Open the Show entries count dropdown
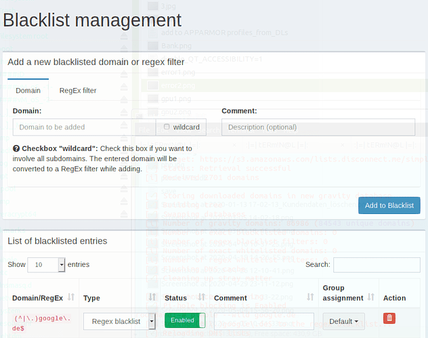This screenshot has height=338, width=428. click(x=46, y=264)
